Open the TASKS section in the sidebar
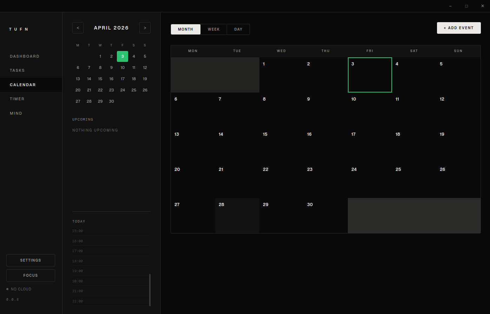490x314 pixels. pos(17,70)
